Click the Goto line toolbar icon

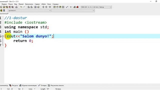pos(38,7)
